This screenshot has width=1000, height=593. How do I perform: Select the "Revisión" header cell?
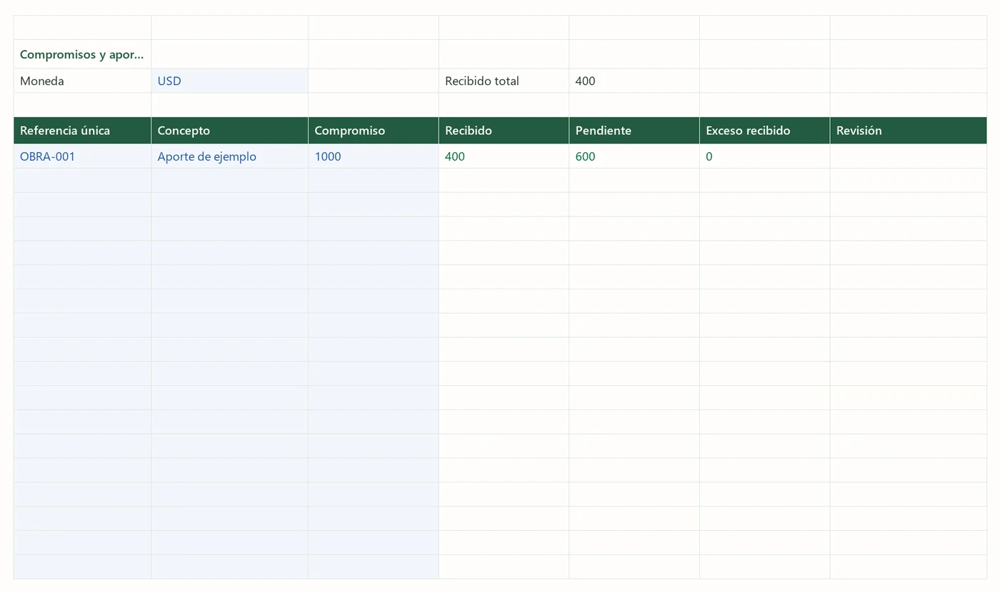click(908, 131)
